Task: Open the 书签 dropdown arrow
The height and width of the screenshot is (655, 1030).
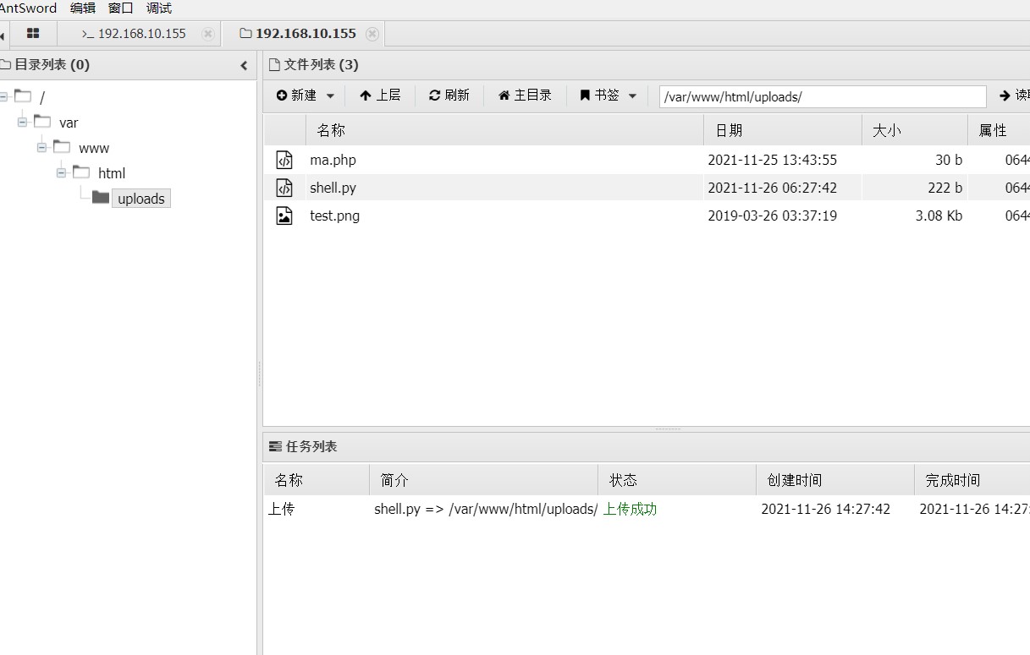Action: [x=632, y=96]
